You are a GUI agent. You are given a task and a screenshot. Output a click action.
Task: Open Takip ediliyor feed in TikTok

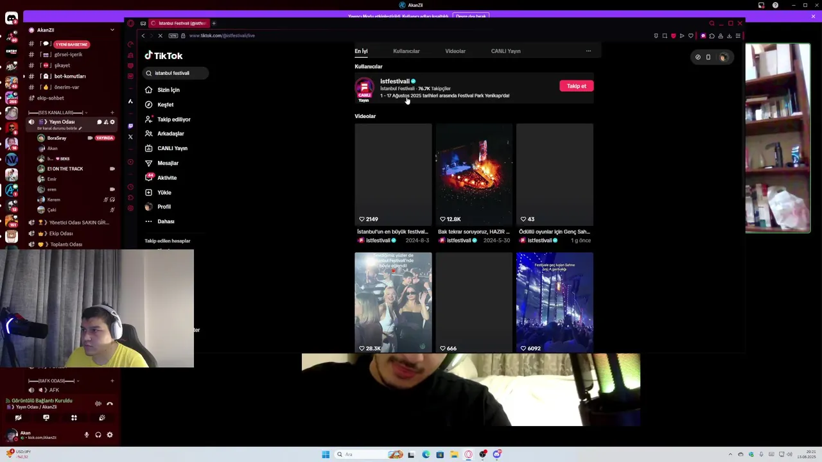pyautogui.click(x=168, y=119)
